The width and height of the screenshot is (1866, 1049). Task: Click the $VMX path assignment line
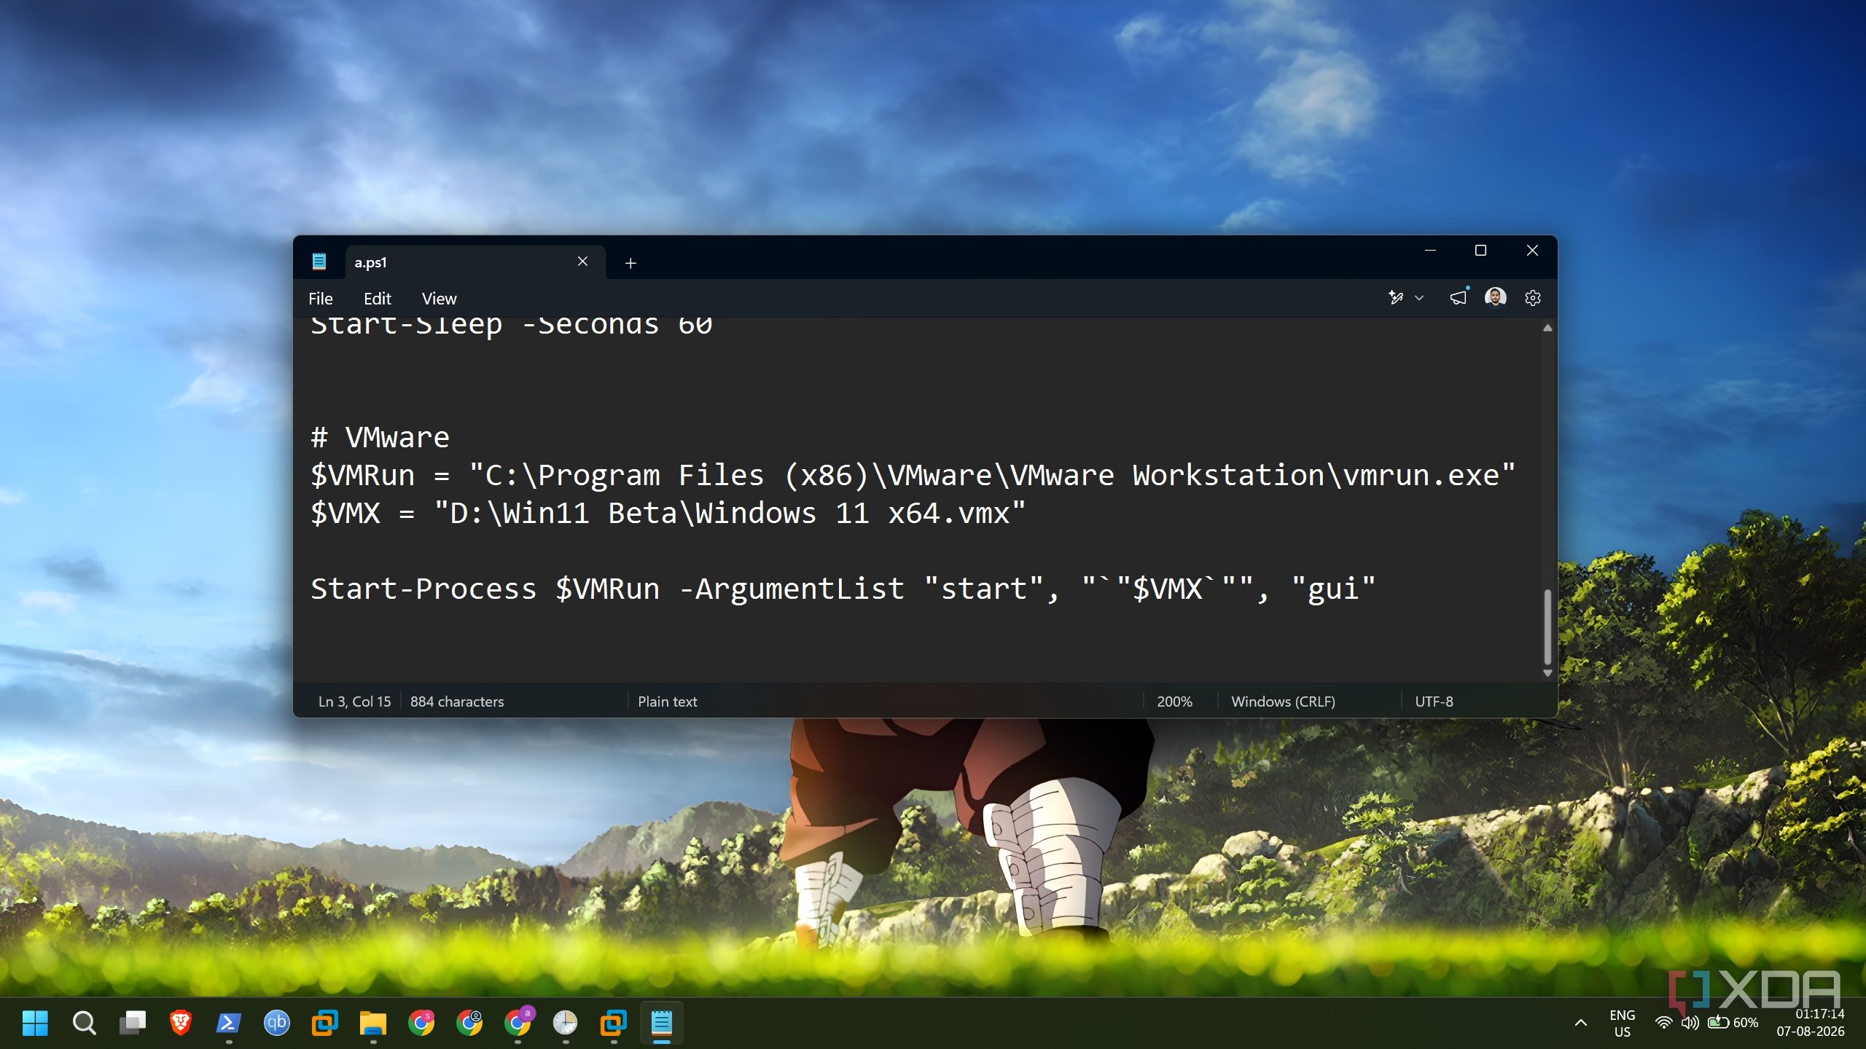[668, 513]
